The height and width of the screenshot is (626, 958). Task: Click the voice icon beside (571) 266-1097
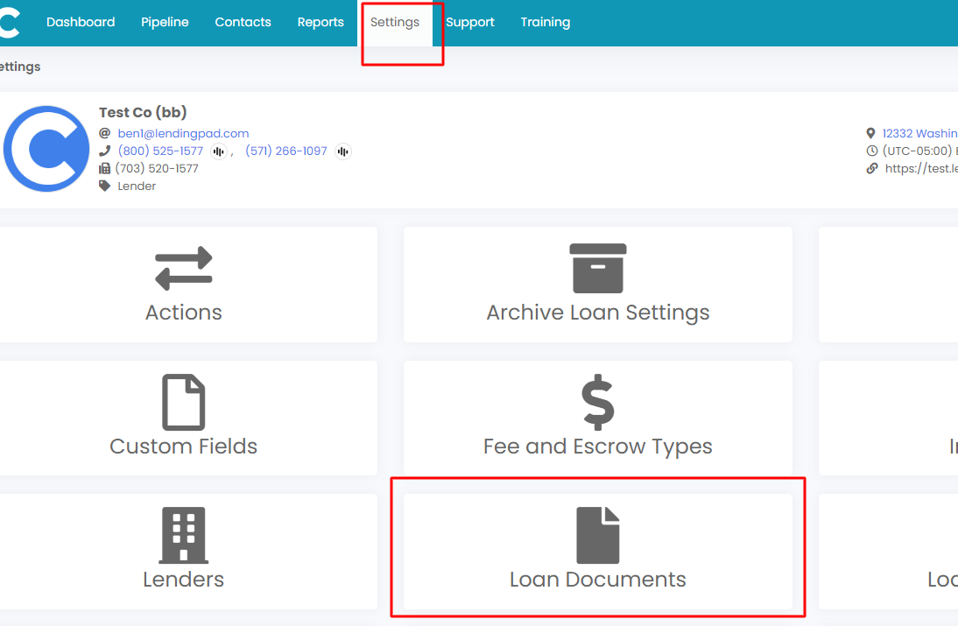tap(342, 151)
